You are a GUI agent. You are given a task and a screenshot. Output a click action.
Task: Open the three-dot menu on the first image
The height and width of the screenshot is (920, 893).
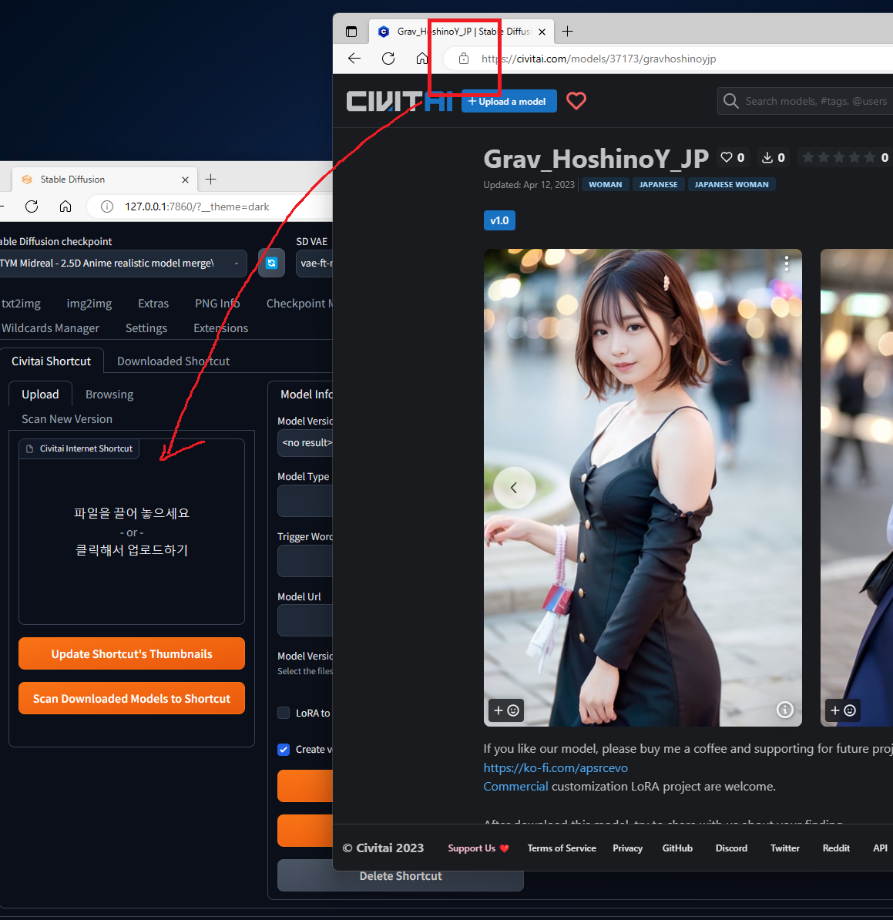click(786, 264)
